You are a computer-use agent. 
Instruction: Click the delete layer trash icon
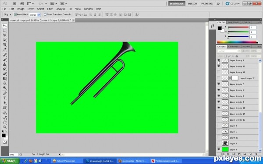(x=256, y=154)
